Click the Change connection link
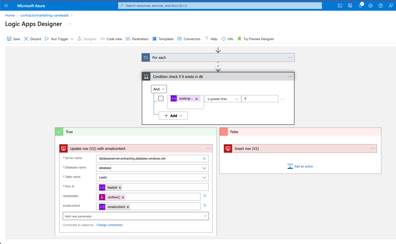 pyautogui.click(x=110, y=225)
